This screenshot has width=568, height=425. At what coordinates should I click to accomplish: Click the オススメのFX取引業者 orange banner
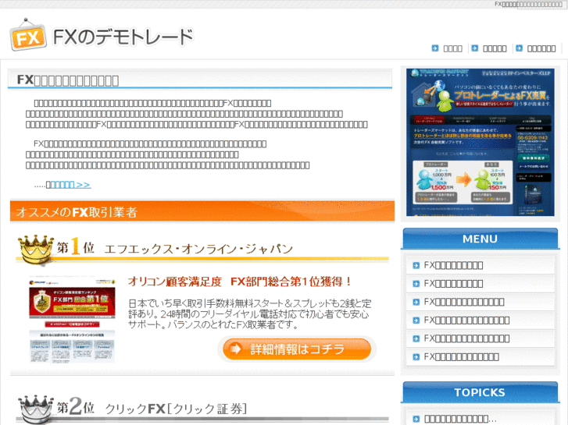(x=202, y=211)
